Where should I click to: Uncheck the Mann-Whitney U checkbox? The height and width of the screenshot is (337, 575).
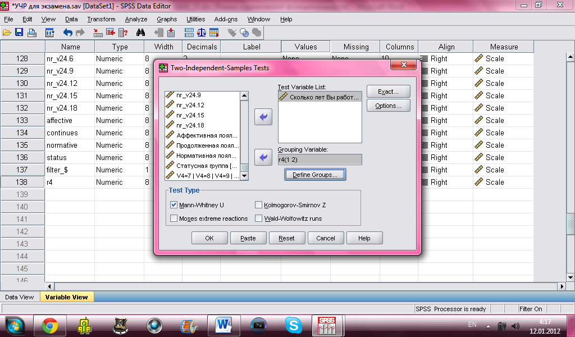click(x=174, y=205)
